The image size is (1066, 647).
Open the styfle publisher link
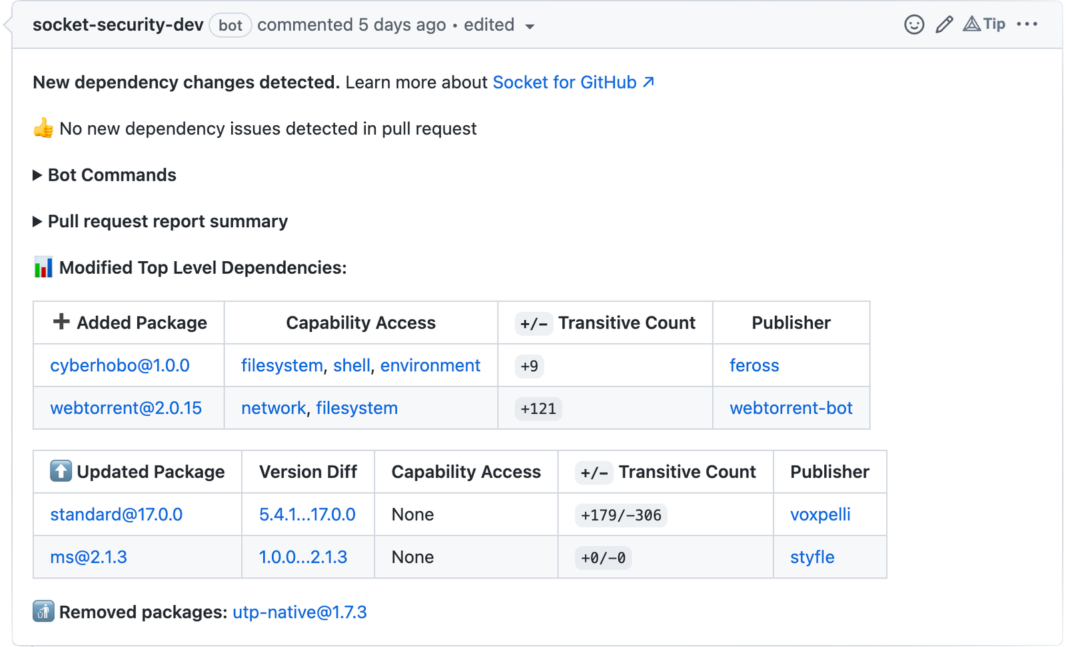[x=812, y=557]
